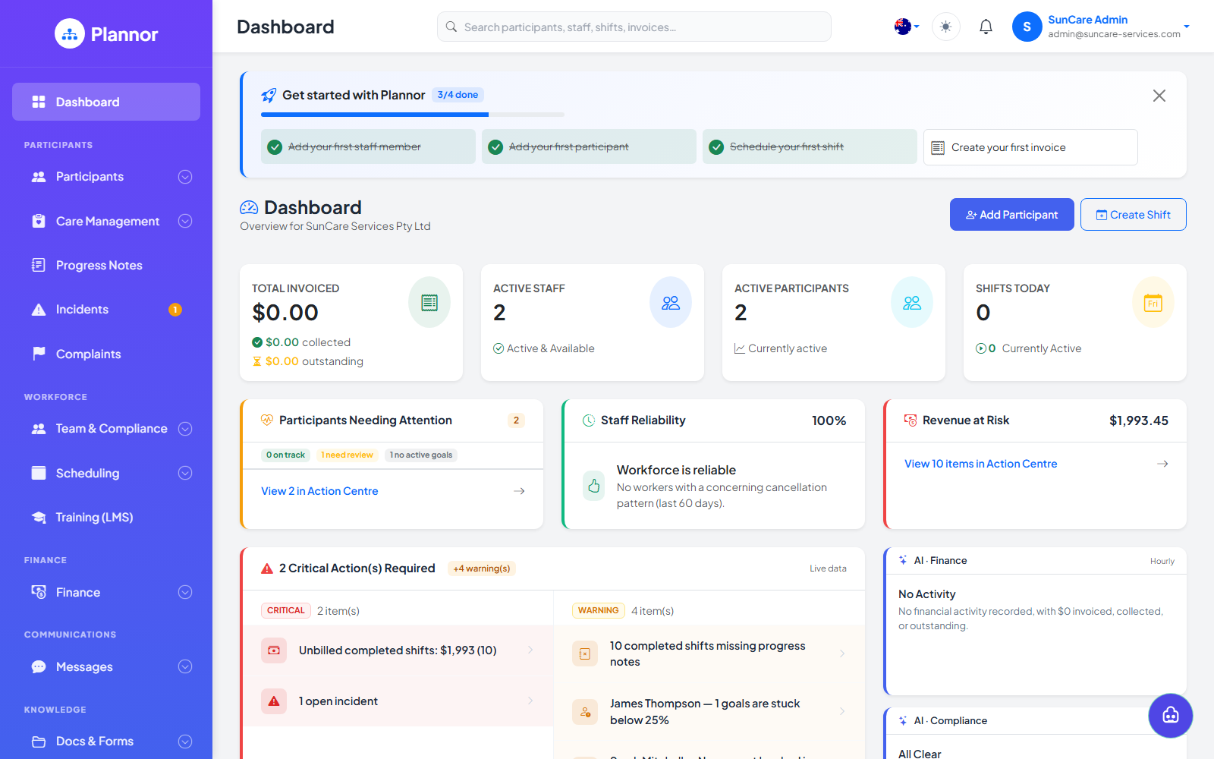
Task: Click the rocket icon in Get started
Action: click(269, 95)
